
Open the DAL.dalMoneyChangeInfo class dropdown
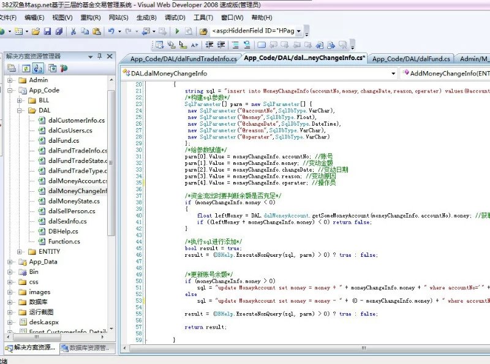pos(393,74)
